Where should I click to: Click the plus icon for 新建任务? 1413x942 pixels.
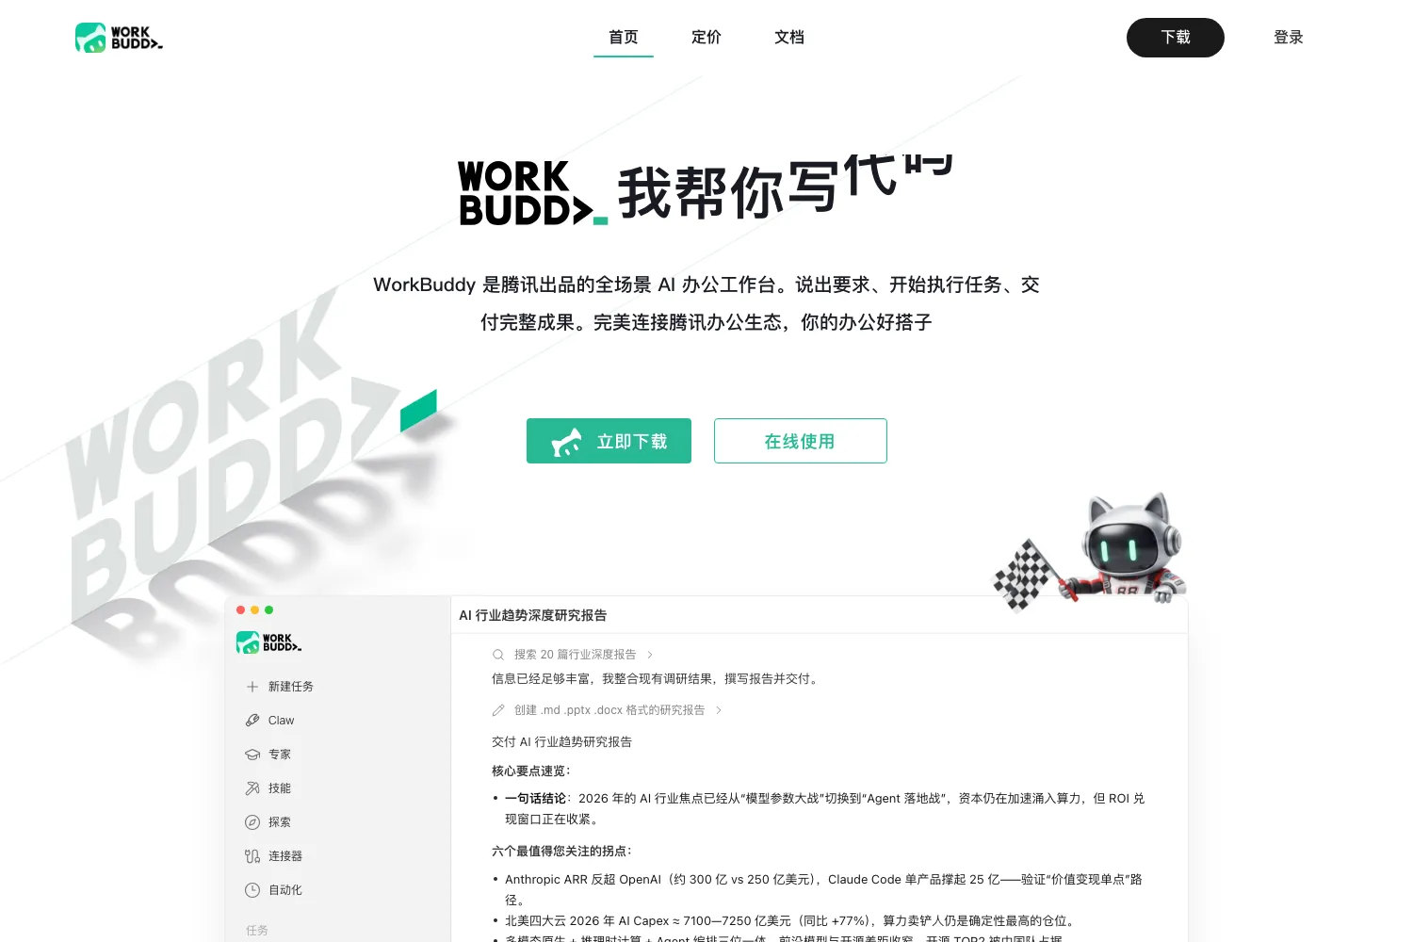coord(252,687)
